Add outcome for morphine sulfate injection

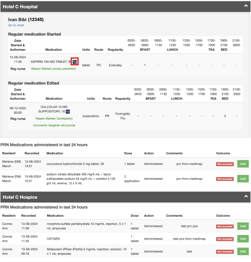pyautogui.click(x=243, y=226)
